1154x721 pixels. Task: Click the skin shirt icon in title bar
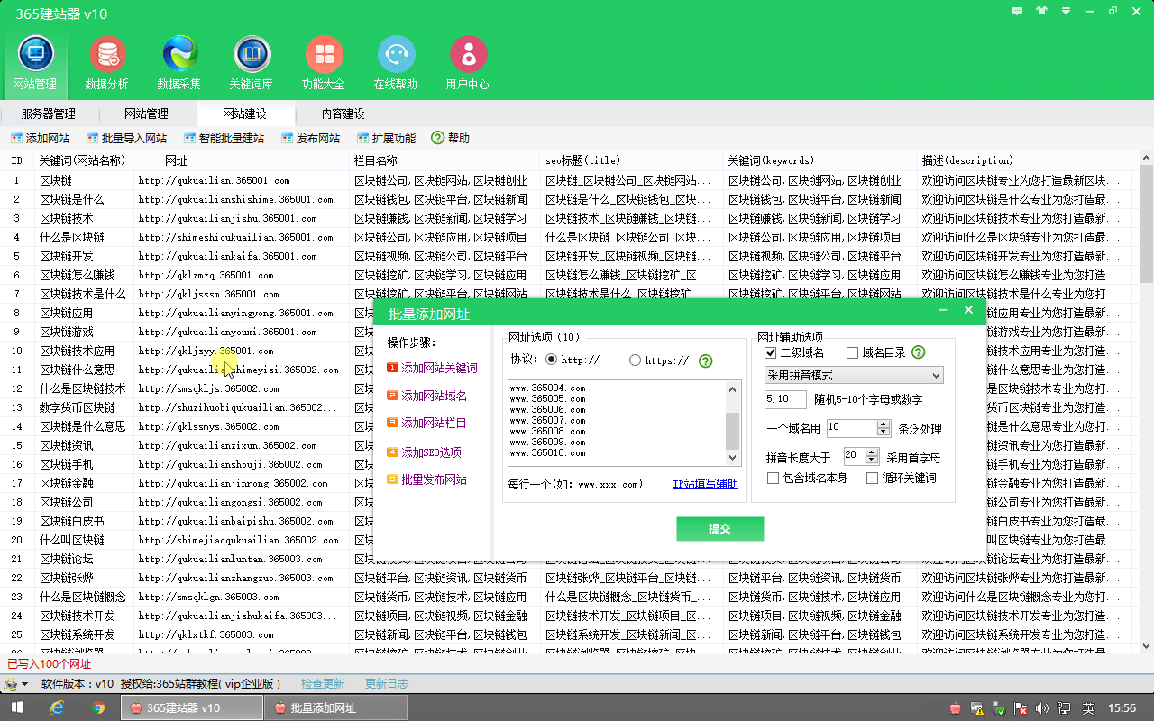click(x=1043, y=11)
